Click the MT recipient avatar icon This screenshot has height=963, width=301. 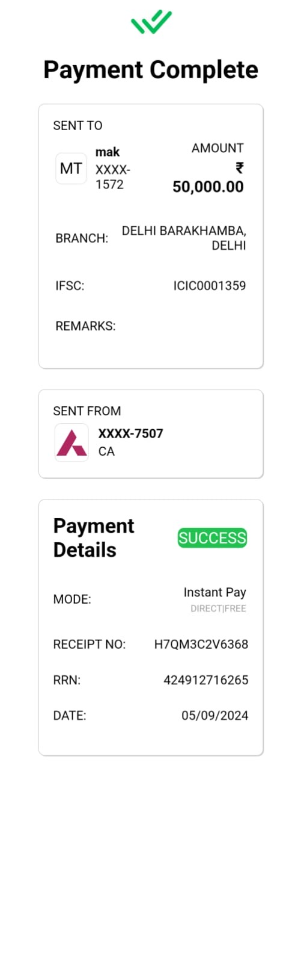coord(71,169)
